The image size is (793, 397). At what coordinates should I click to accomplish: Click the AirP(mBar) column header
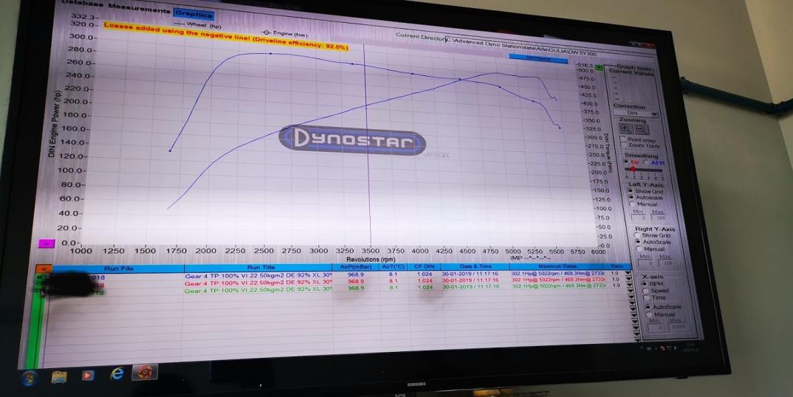coord(355,266)
